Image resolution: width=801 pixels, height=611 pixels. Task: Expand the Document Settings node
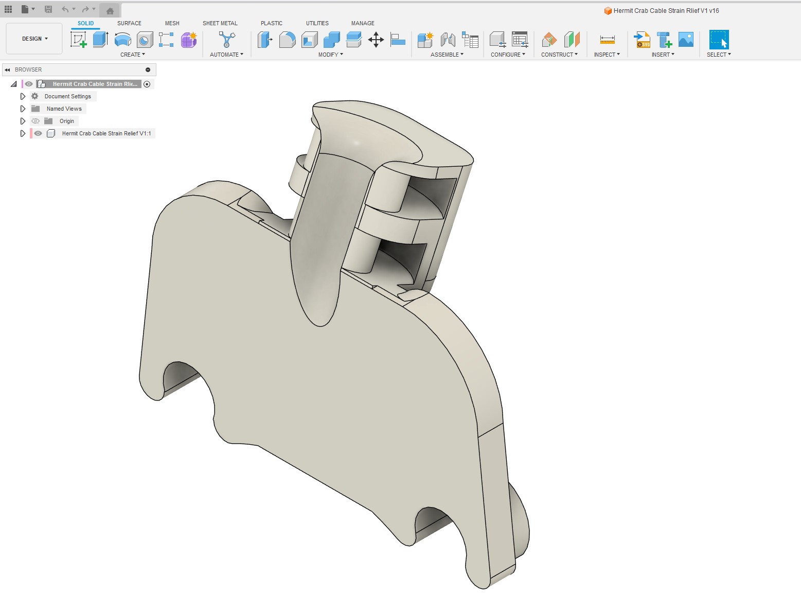pos(23,96)
